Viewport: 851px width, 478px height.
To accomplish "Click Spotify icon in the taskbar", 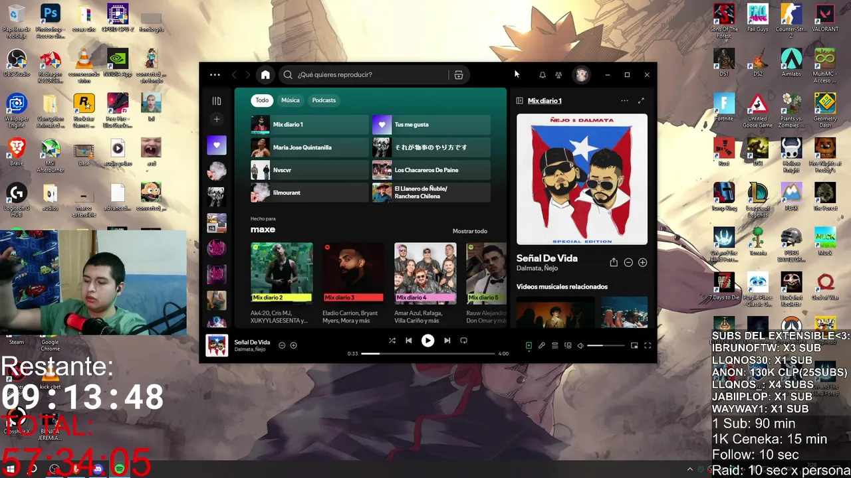I will point(120,469).
